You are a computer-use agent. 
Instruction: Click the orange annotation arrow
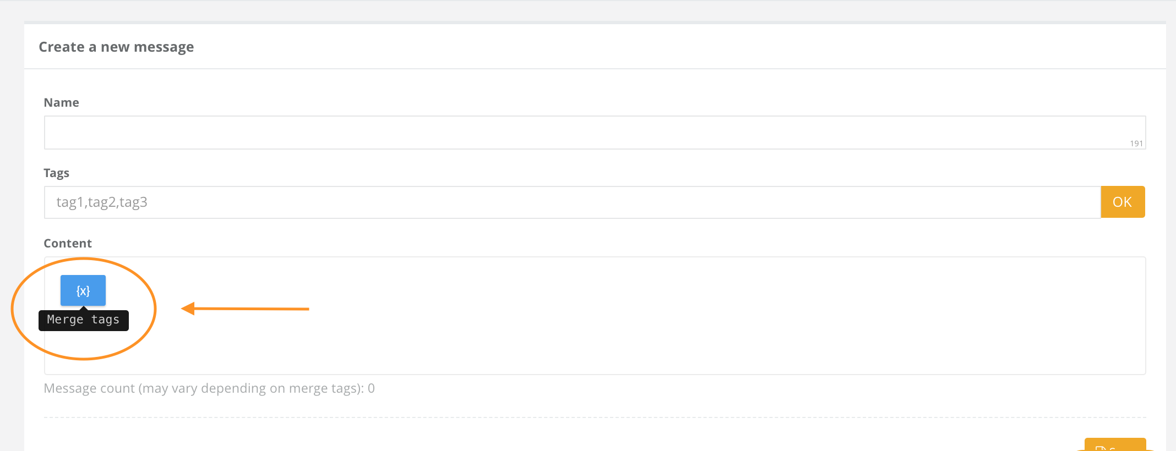click(x=245, y=309)
